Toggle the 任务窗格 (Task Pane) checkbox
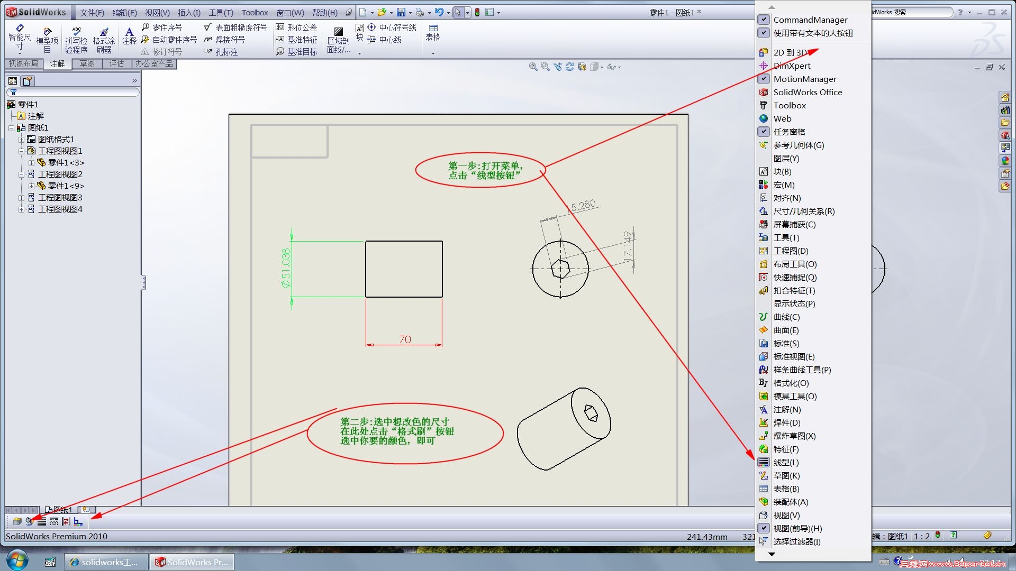 [763, 132]
